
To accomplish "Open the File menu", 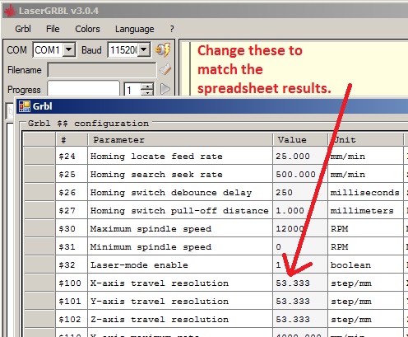I will [53, 29].
